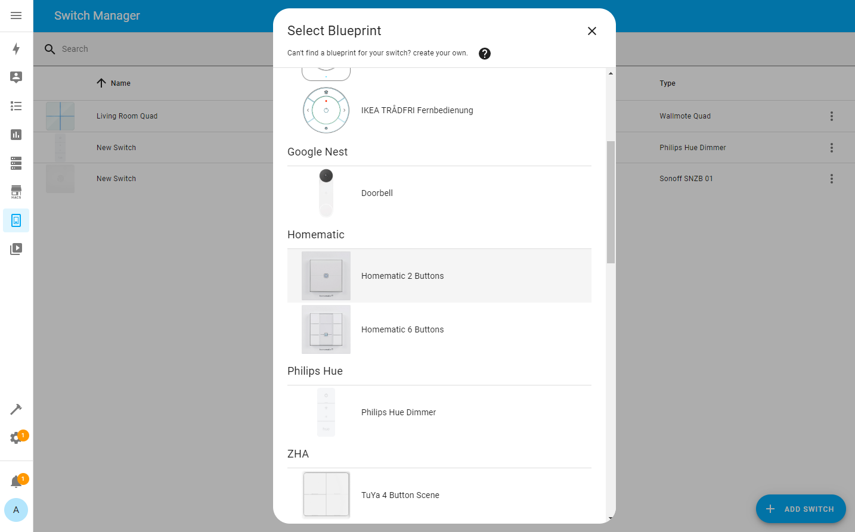Open the Logbook list sidebar icon
The image size is (855, 532).
16,106
